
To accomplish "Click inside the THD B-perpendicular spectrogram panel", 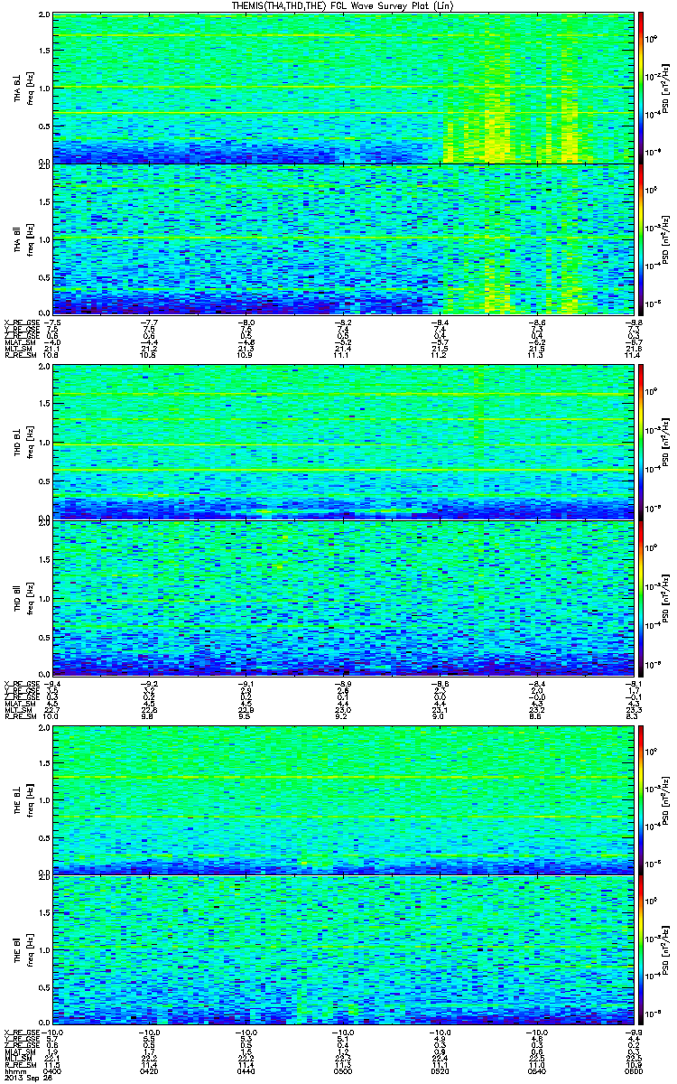I will (x=342, y=444).
